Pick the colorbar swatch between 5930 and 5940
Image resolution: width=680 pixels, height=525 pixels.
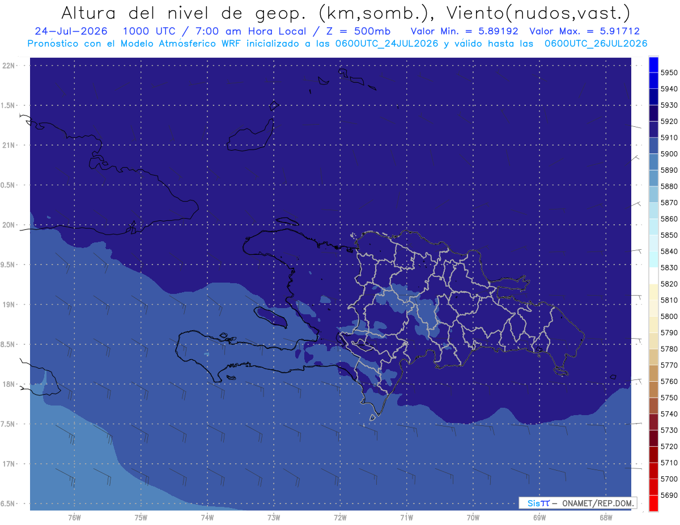point(653,97)
